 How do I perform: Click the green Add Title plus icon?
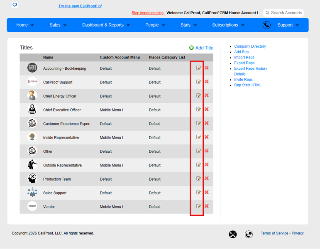tap(191, 48)
